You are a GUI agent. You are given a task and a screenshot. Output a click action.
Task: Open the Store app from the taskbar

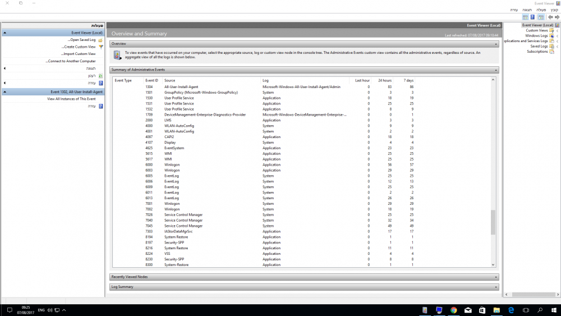[x=482, y=310]
